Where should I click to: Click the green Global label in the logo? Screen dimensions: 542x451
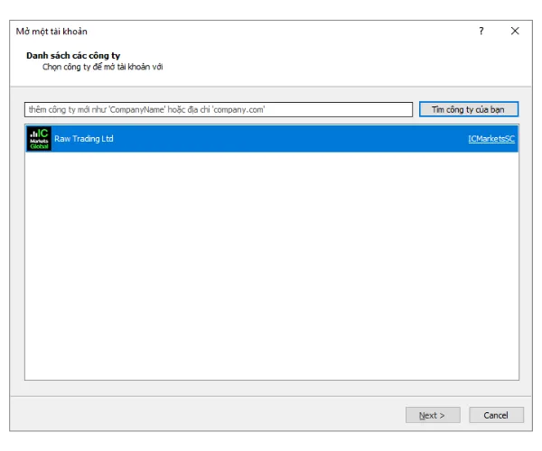(39, 146)
